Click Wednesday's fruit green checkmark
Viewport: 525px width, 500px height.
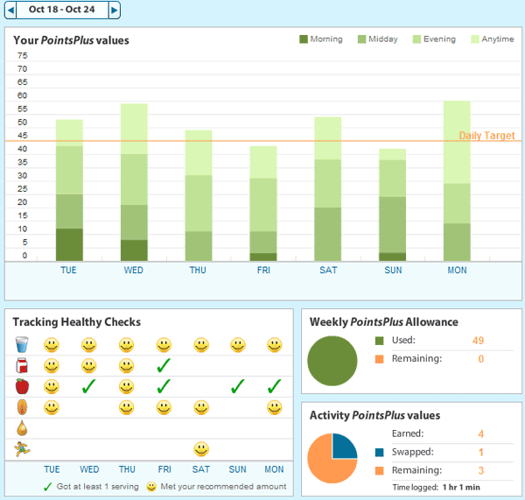click(x=88, y=386)
